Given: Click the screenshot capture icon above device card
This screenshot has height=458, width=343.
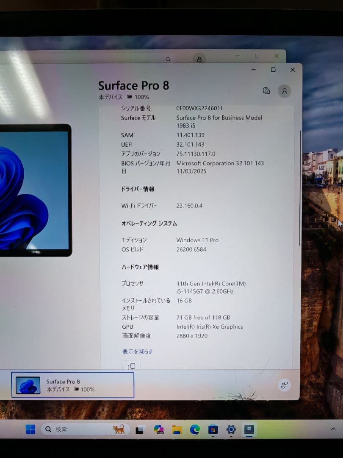Looking at the screenshot, I should coord(132,365).
